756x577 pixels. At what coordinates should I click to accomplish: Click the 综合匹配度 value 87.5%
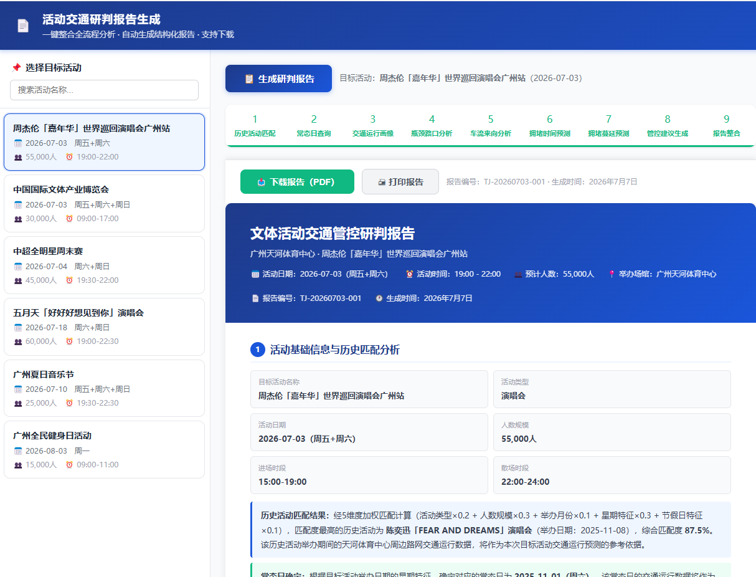point(699,530)
